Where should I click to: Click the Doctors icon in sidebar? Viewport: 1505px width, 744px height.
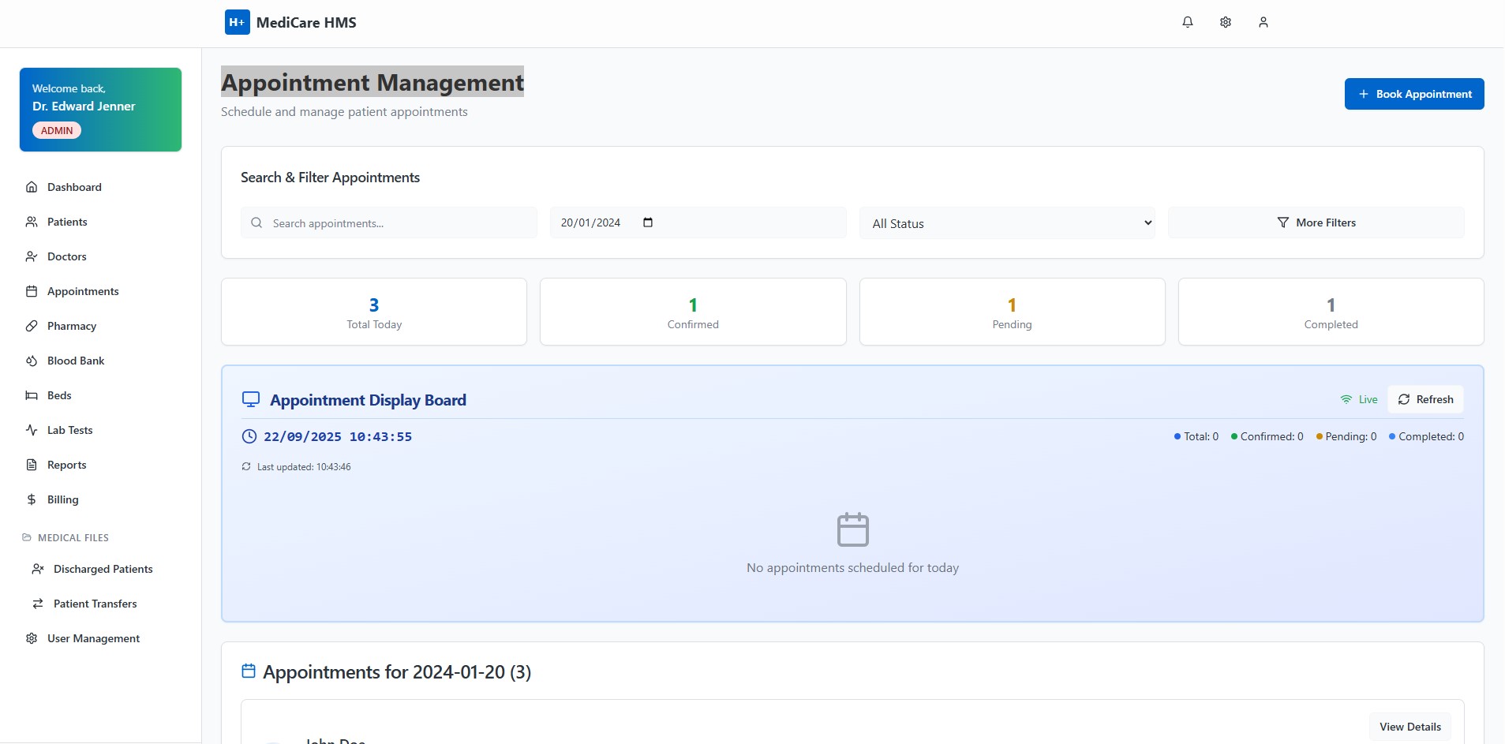pyautogui.click(x=32, y=256)
